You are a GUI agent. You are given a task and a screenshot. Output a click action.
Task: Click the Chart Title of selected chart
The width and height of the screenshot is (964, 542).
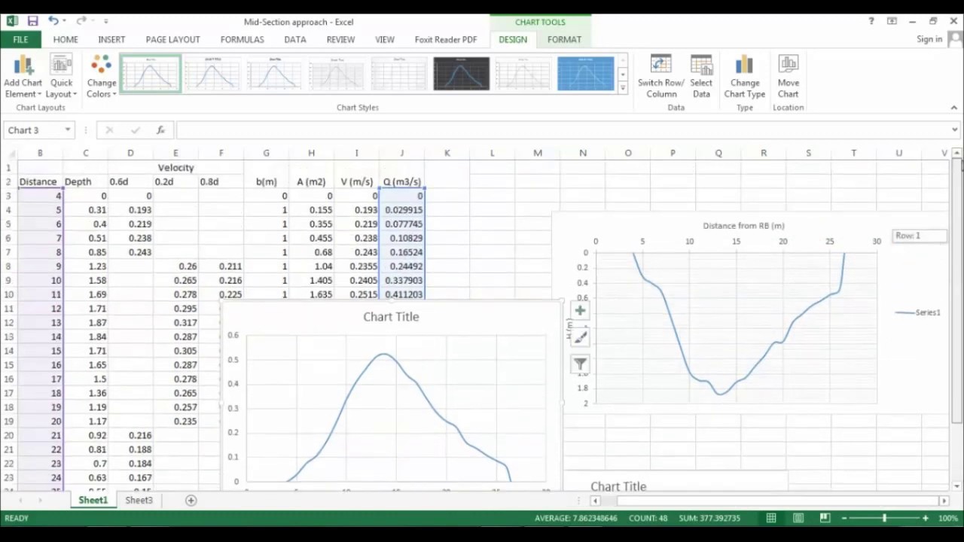(x=391, y=317)
